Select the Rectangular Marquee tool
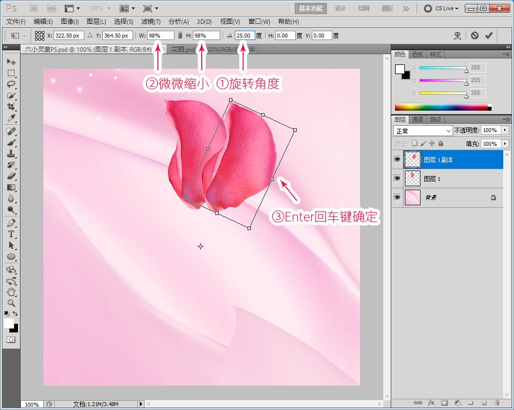Viewport: 514px width, 410px height. click(x=11, y=73)
